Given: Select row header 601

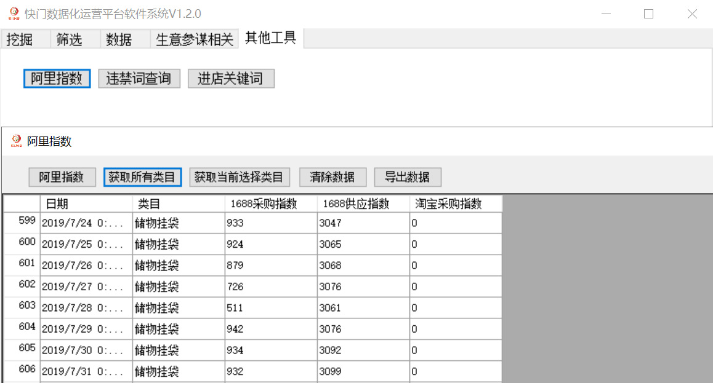Looking at the screenshot, I should pos(22,266).
